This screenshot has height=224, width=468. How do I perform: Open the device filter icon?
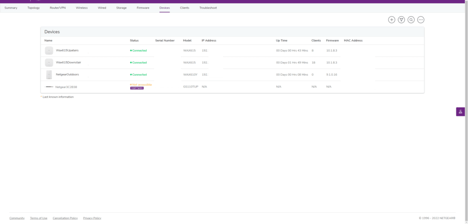[x=401, y=20]
